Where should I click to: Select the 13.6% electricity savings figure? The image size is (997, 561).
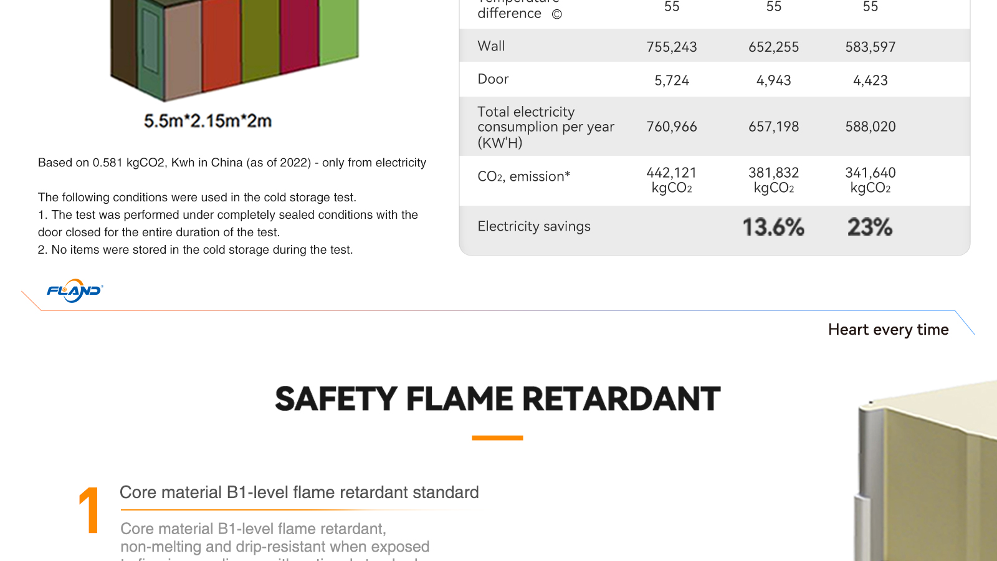[x=773, y=227]
